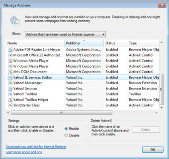The image size is (169, 159).
Task: Click the Yahoo! Toolbar Helper add-on icon
Action: point(10,100)
